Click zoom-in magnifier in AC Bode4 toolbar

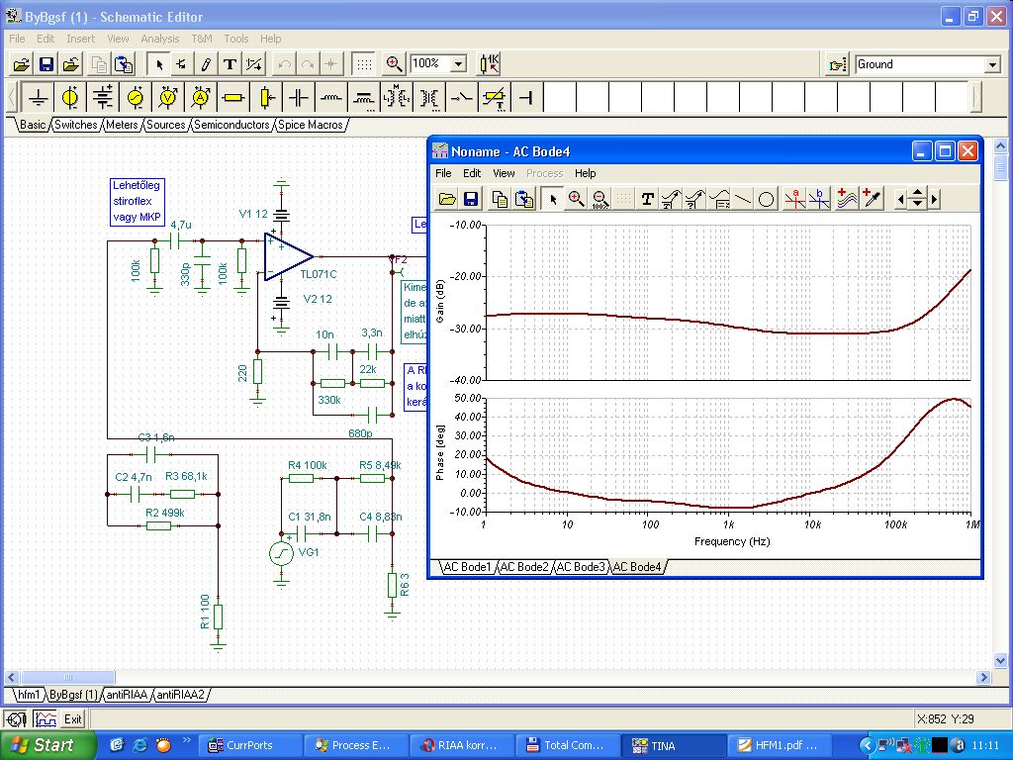coord(577,199)
